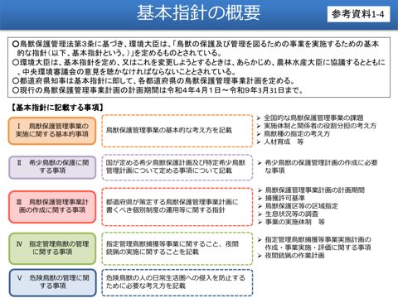The height and width of the screenshot is (298, 398).
Task: Click bullet 希少鳥獣の保護管理計画の作成に必要
Action: point(321,163)
